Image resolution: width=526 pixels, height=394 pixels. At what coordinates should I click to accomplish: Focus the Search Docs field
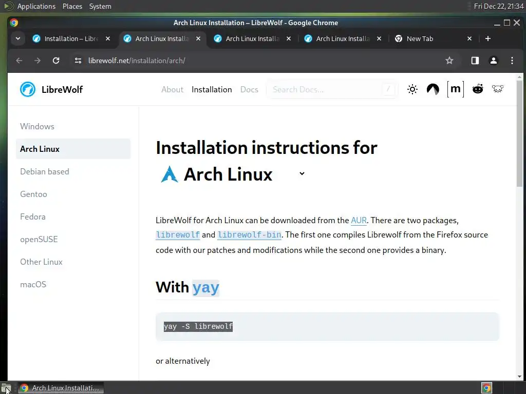[x=331, y=89]
